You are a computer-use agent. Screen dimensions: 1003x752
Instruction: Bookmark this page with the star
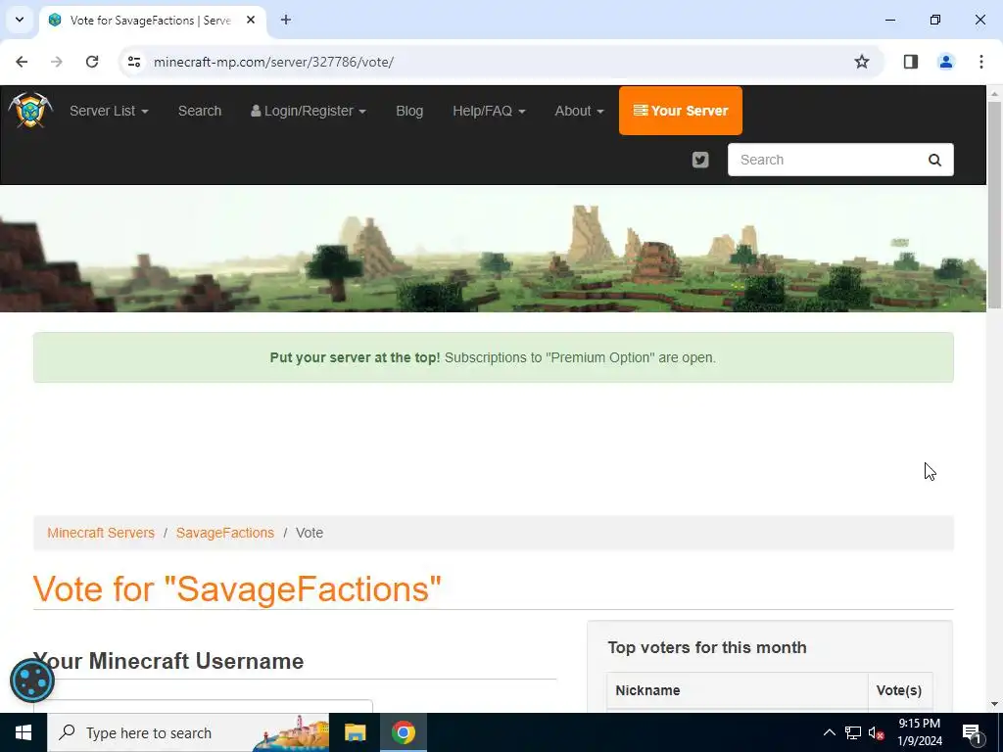[862, 62]
